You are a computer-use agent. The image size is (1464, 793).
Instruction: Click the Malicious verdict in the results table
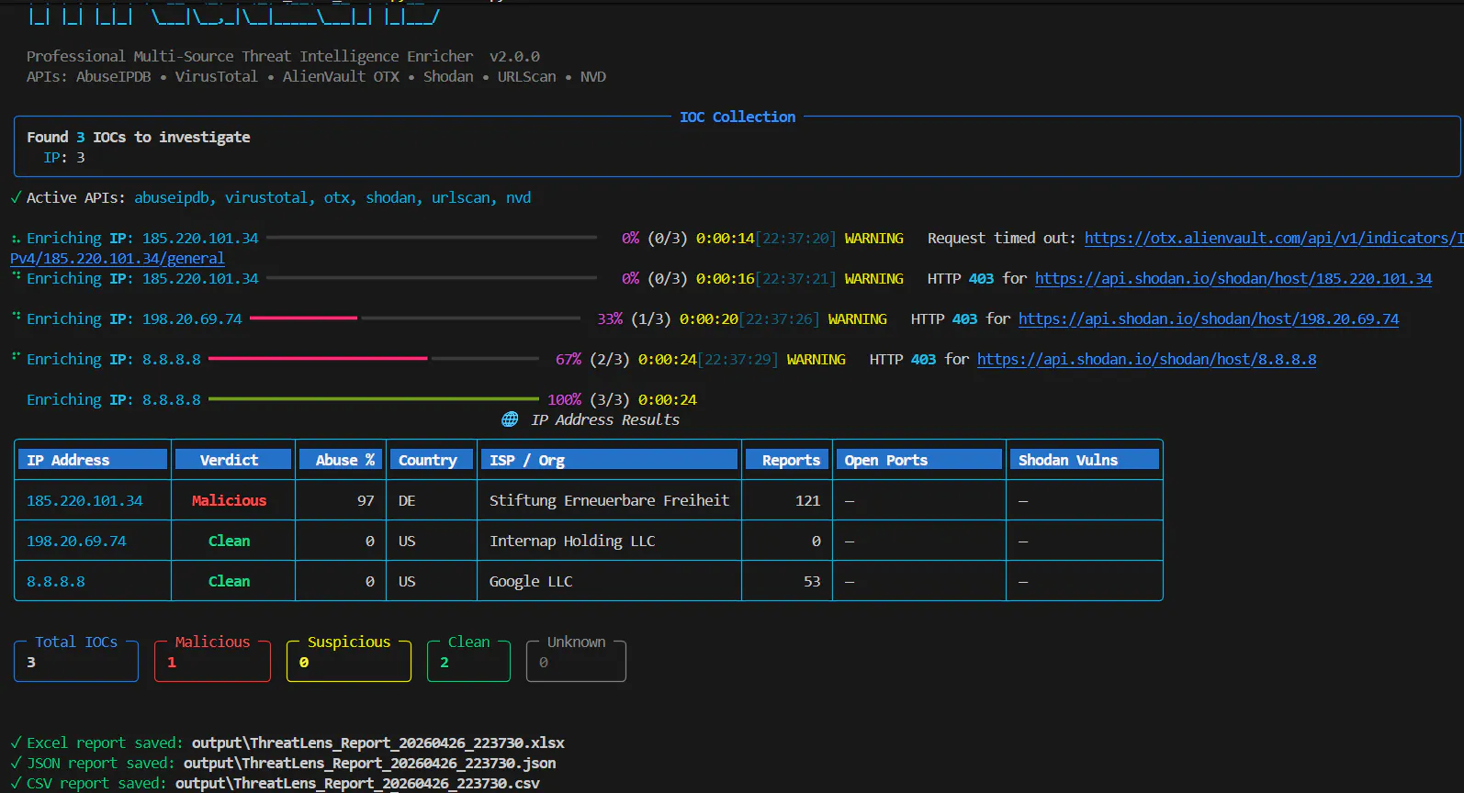(x=229, y=500)
